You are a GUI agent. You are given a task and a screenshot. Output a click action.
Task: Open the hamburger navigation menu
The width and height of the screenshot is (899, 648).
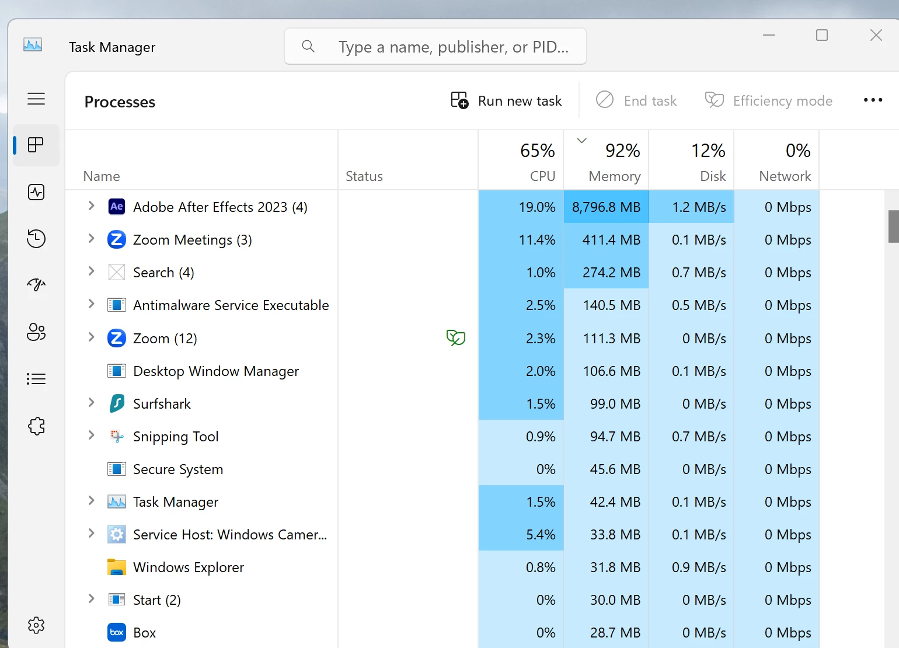point(36,99)
